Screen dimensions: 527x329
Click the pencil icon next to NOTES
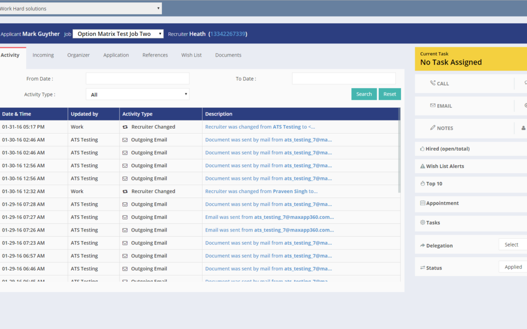[x=433, y=128]
